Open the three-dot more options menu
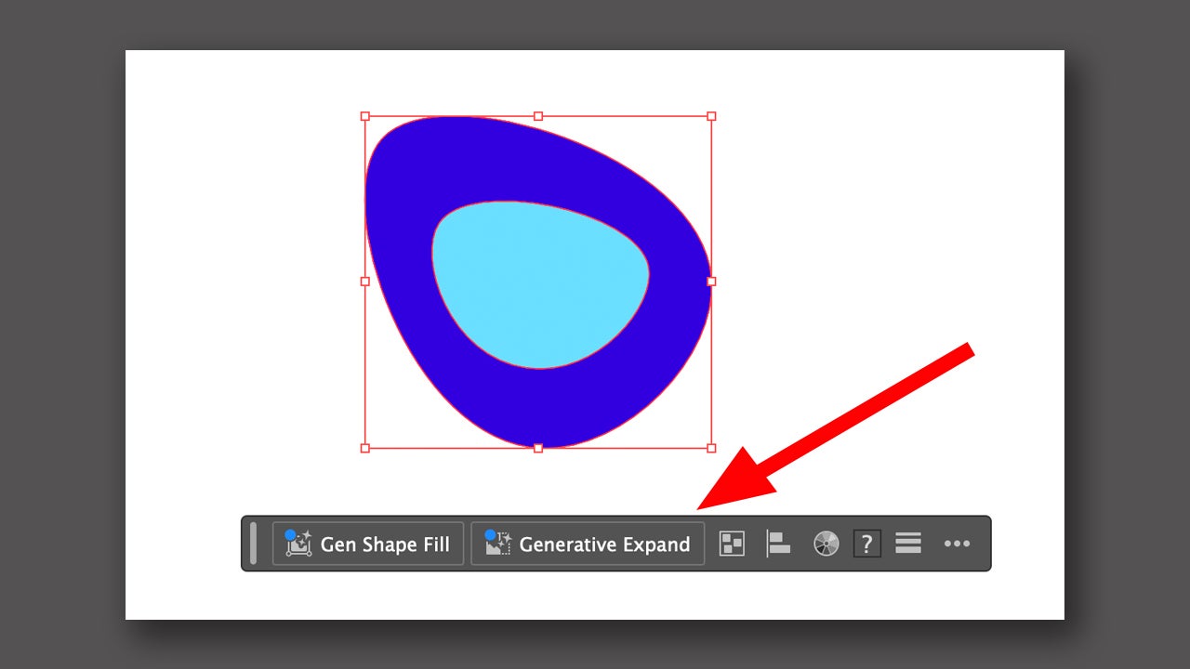Image resolution: width=1190 pixels, height=669 pixels. (x=957, y=544)
